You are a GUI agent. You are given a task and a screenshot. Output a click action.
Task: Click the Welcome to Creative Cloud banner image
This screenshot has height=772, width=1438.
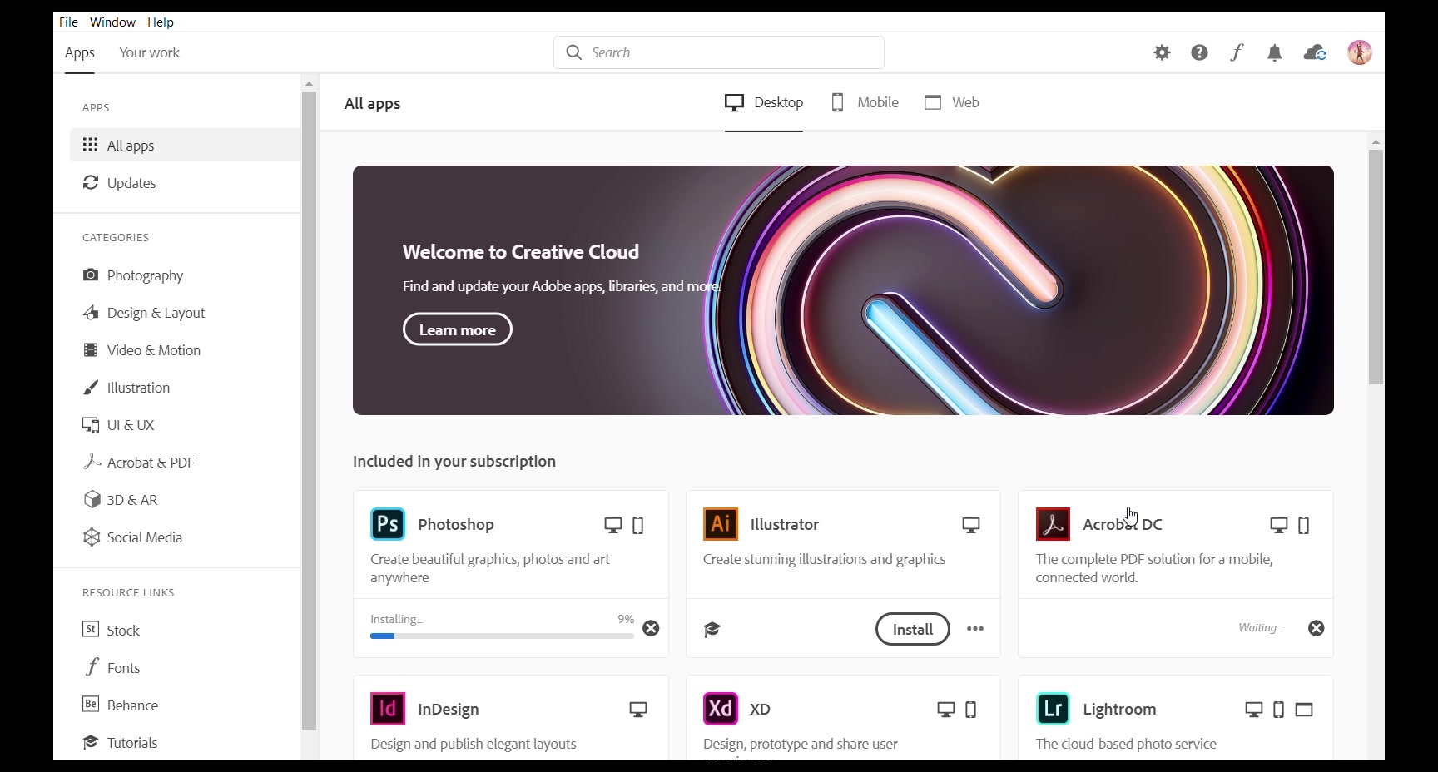click(x=843, y=290)
